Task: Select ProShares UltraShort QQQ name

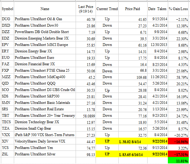Action: click(45, 83)
